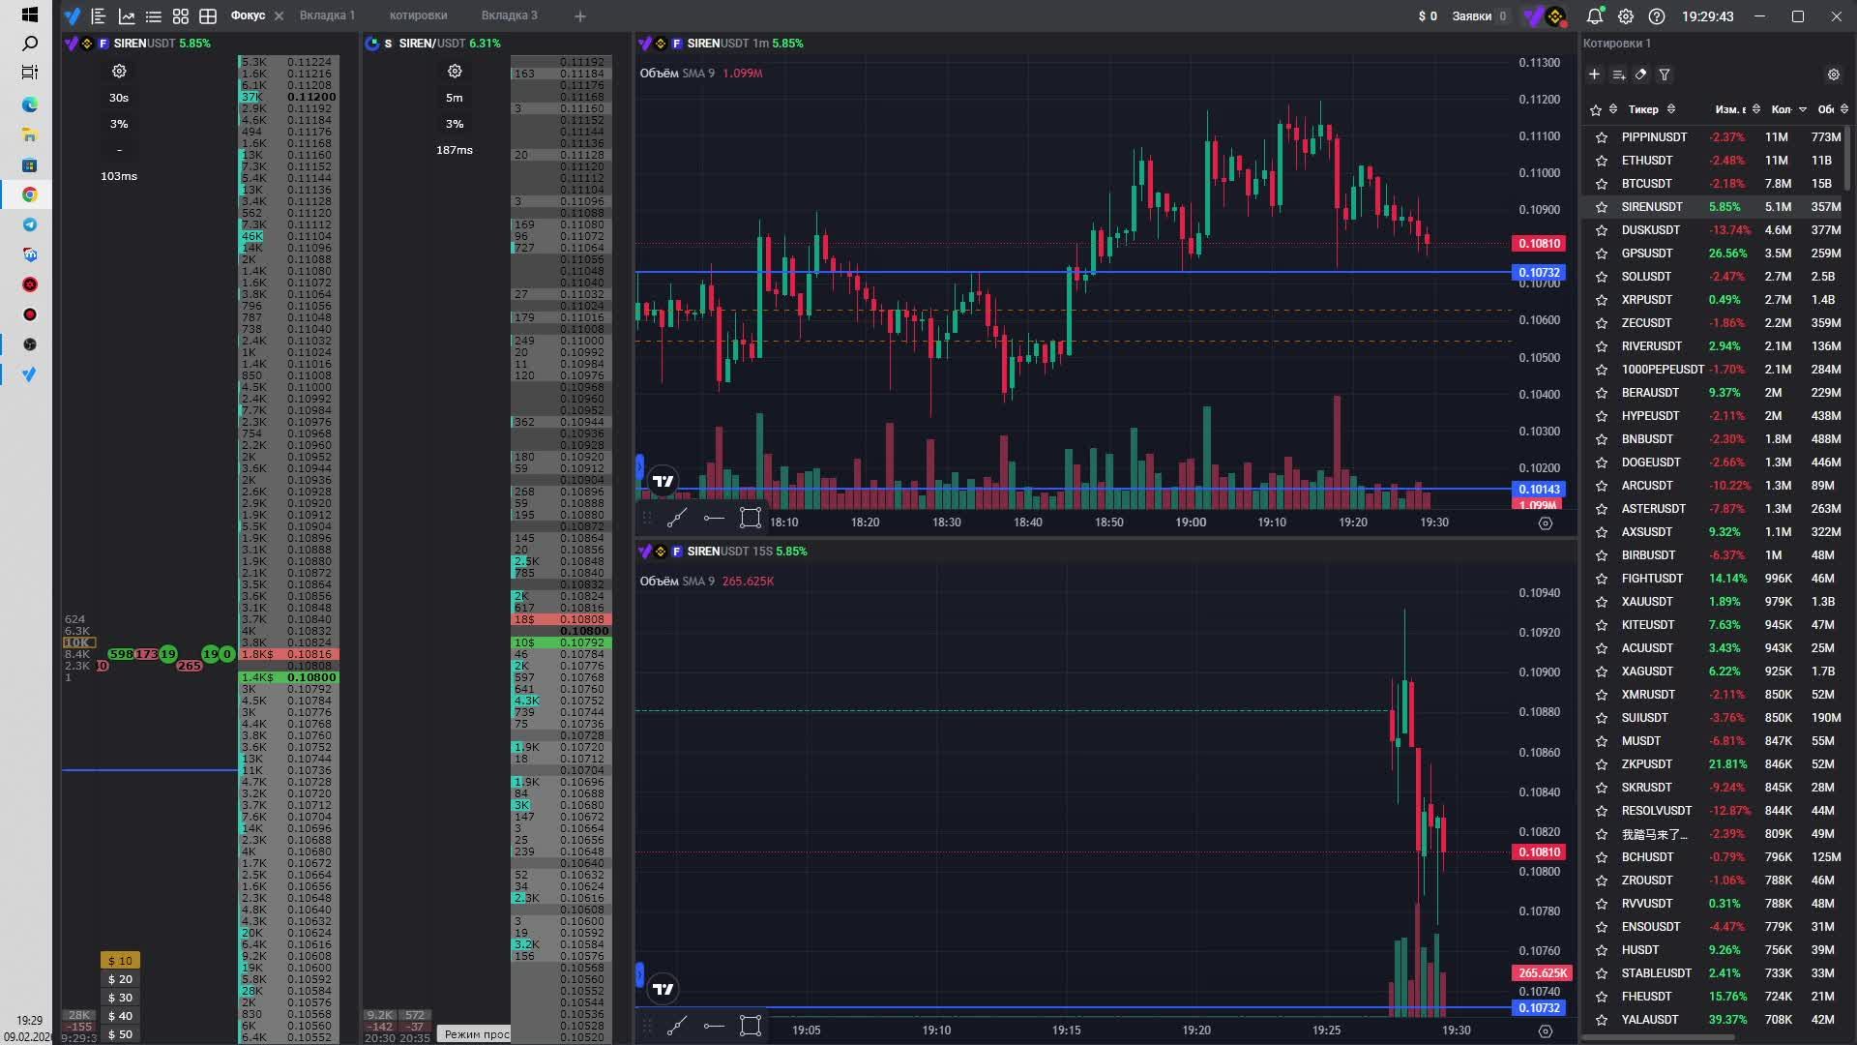This screenshot has width=1857, height=1045.
Task: Sort watchlist by Тикер column arrows
Action: (x=1671, y=109)
